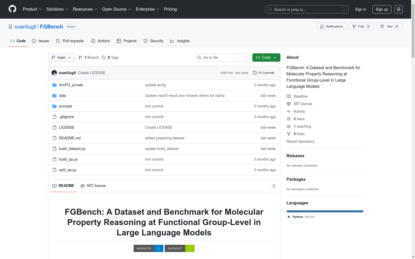Open the 'added preparing dataset' commit message
Screen dimensions: 415x259
click(165, 138)
